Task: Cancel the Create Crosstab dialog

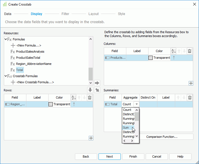Action: click(x=157, y=156)
